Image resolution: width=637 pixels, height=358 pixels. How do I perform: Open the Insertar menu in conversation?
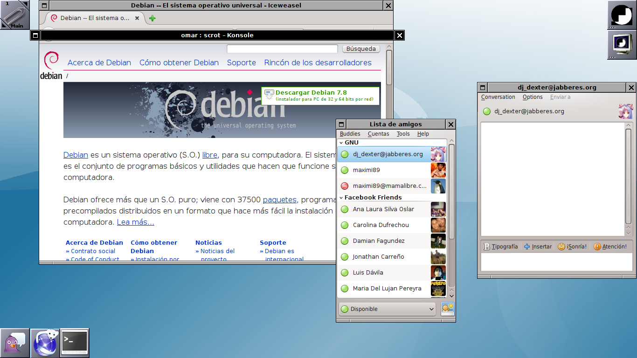538,247
